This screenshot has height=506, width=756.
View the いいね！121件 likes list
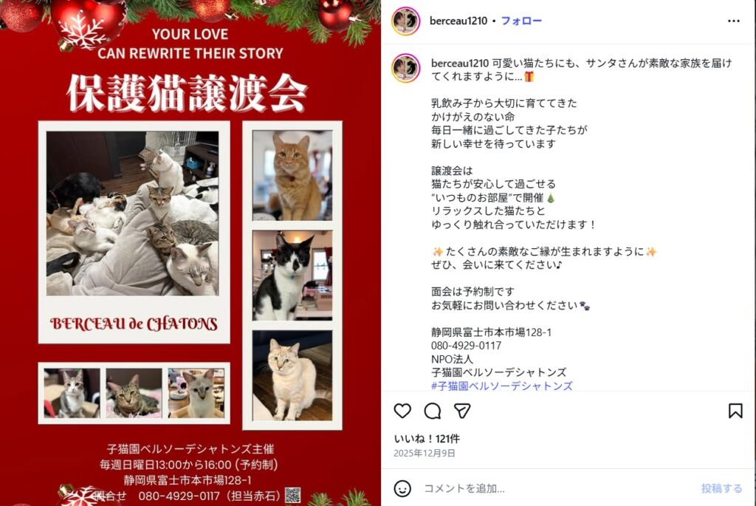427,439
